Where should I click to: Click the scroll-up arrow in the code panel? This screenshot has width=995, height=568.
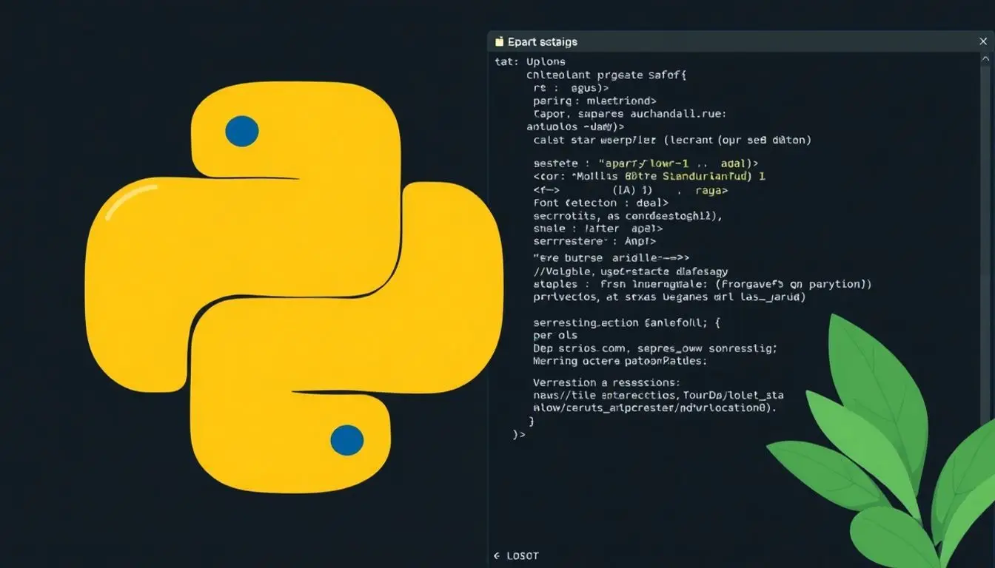[x=984, y=60]
